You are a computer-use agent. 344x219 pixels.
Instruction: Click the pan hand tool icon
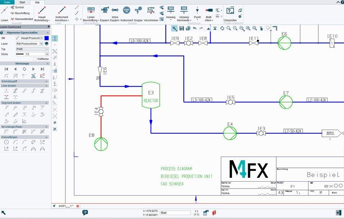pyautogui.click(x=261, y=28)
